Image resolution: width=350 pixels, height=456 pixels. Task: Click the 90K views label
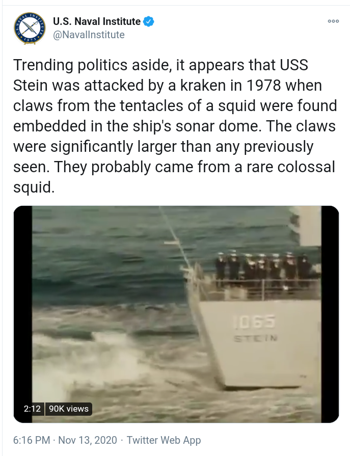click(x=69, y=409)
